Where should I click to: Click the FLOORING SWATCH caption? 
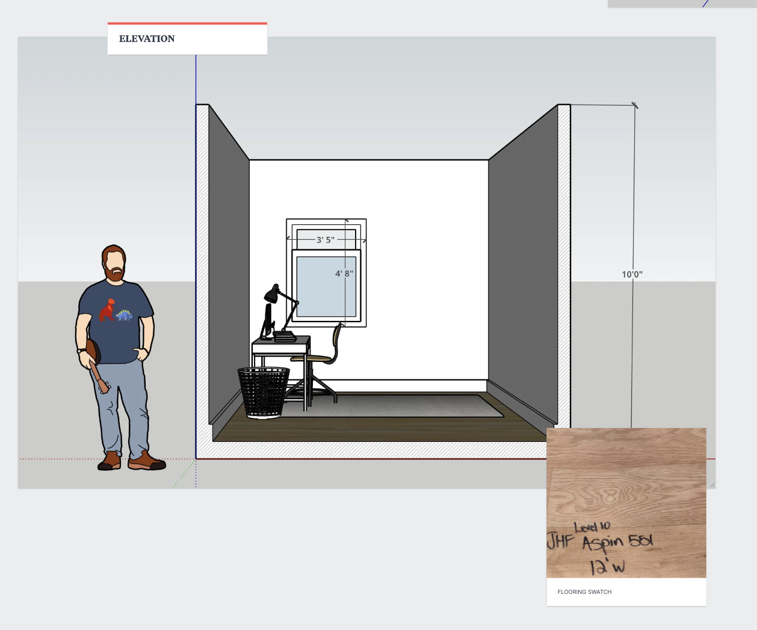[584, 592]
